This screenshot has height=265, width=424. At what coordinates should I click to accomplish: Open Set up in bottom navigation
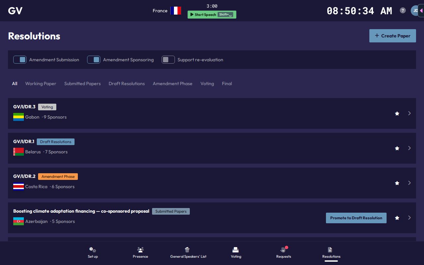(x=93, y=252)
